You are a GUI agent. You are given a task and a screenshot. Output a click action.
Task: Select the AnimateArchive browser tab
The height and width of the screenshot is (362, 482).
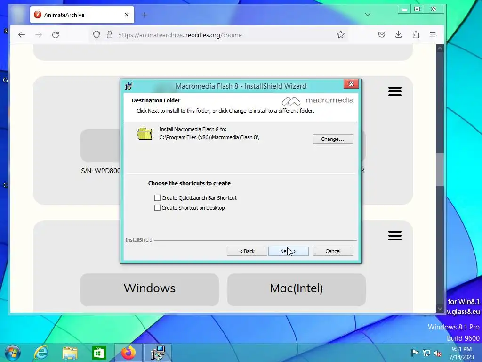[82, 15]
